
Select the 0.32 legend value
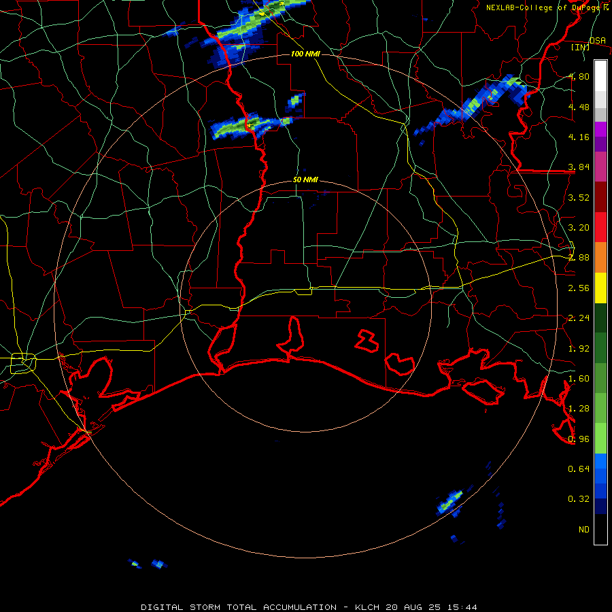tap(579, 499)
